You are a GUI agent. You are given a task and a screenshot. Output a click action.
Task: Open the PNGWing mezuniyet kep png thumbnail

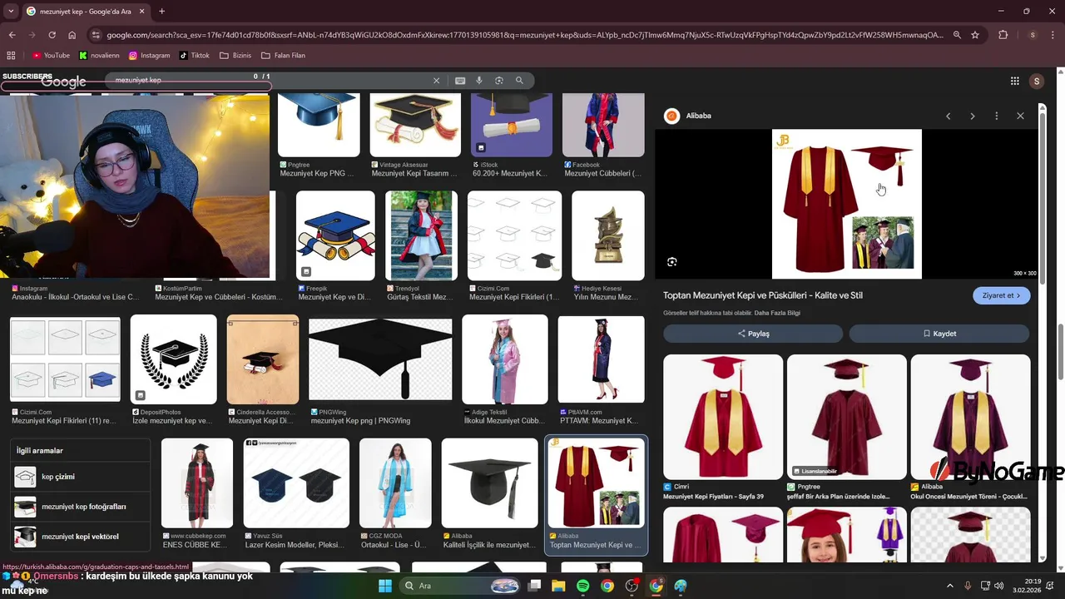(x=380, y=359)
